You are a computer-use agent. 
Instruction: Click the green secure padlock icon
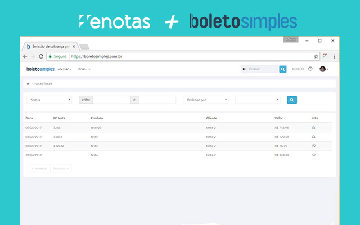[50, 56]
